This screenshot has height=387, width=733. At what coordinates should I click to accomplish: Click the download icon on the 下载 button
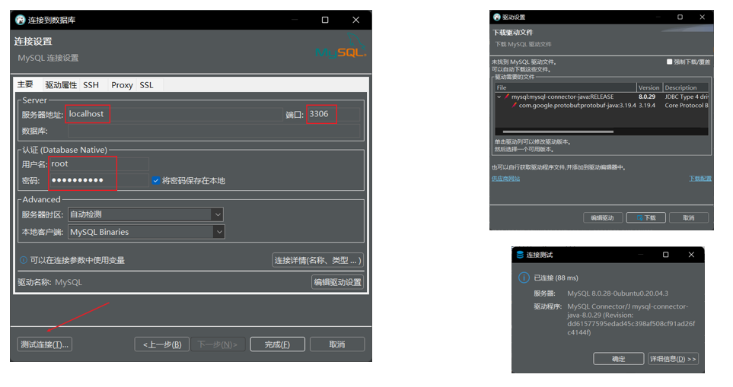point(639,218)
